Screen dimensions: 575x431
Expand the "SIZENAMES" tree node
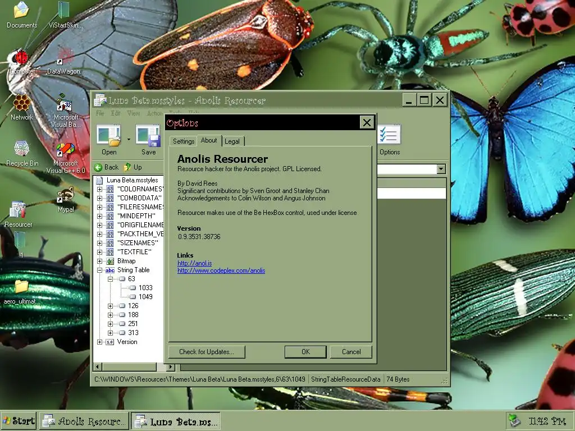(99, 243)
